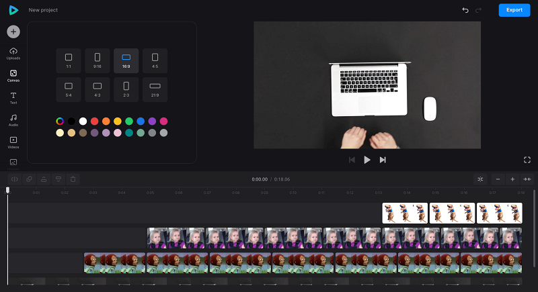Click the round plus add button
This screenshot has height=292, width=538.
point(13,32)
